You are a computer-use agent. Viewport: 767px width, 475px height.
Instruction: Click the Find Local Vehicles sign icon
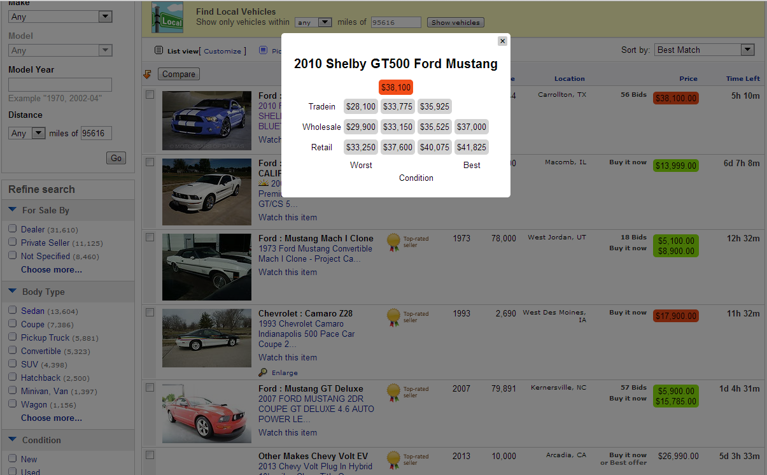[167, 17]
